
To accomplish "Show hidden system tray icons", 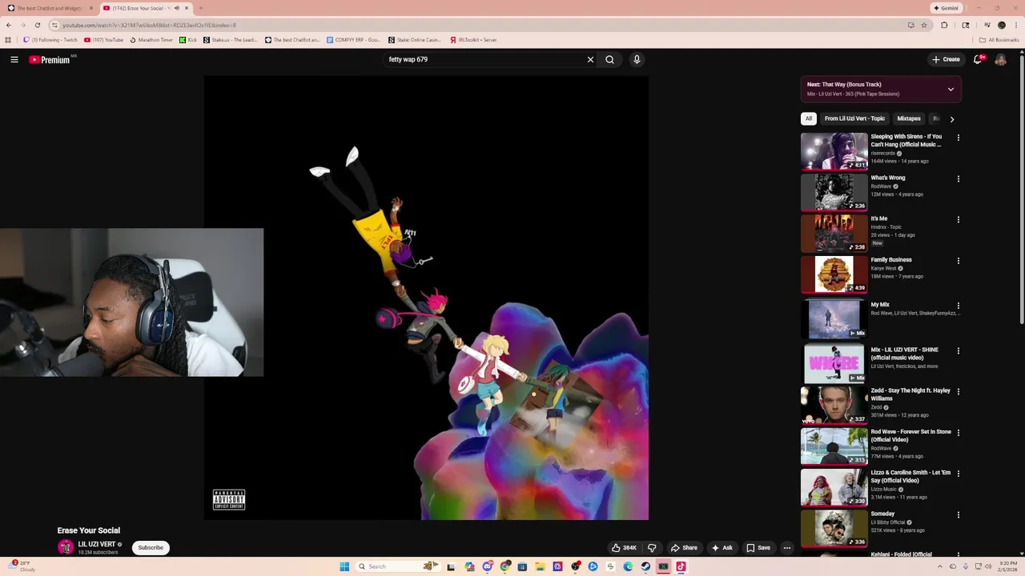I will (x=940, y=566).
